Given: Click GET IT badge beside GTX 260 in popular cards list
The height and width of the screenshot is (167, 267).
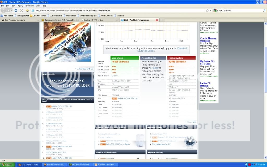Looking at the screenshot, I should (49, 106).
